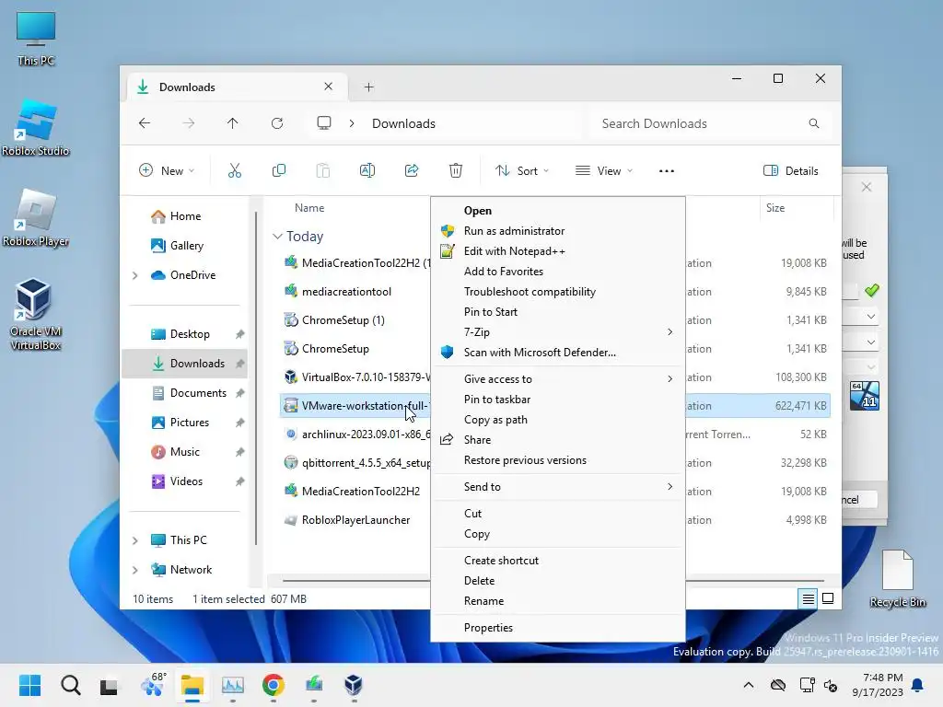The height and width of the screenshot is (707, 943).
Task: Choose Edit with Notepad++
Action: (x=558, y=251)
